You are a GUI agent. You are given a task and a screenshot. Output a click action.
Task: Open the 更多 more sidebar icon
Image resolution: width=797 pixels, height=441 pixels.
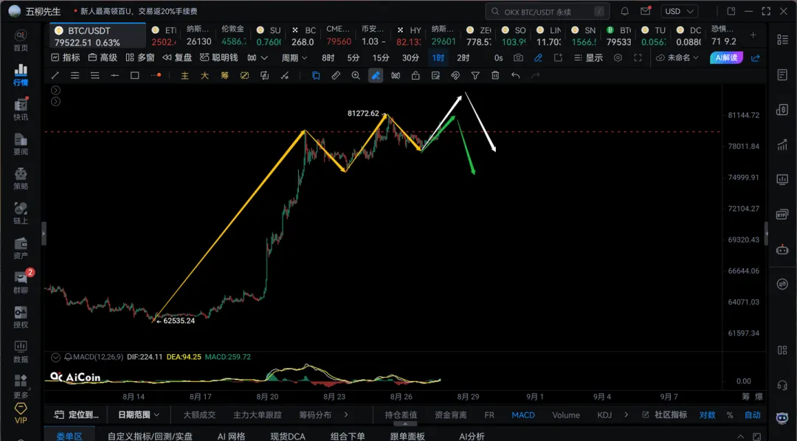21,386
